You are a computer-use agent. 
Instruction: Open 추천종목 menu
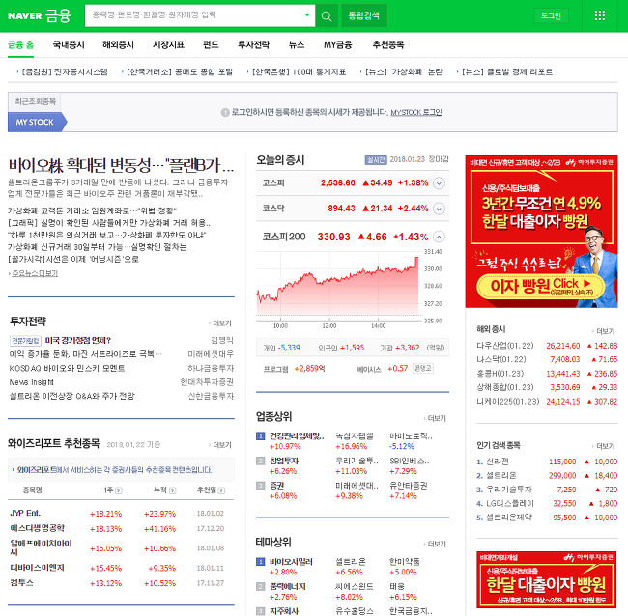click(388, 44)
